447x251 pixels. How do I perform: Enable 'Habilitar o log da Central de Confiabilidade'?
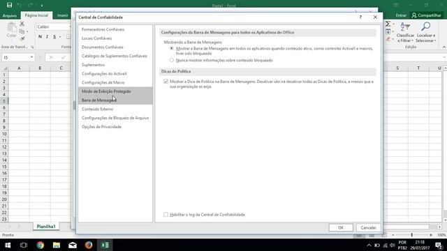[x=166, y=215]
